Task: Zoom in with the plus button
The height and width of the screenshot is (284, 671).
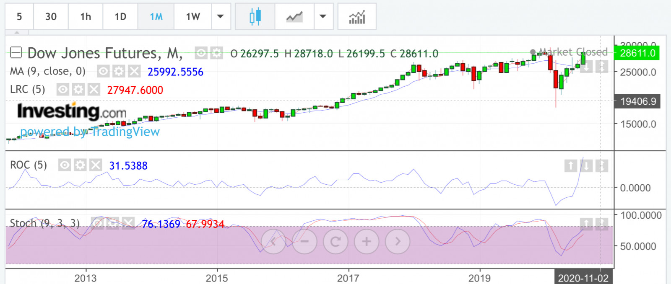Action: [366, 241]
